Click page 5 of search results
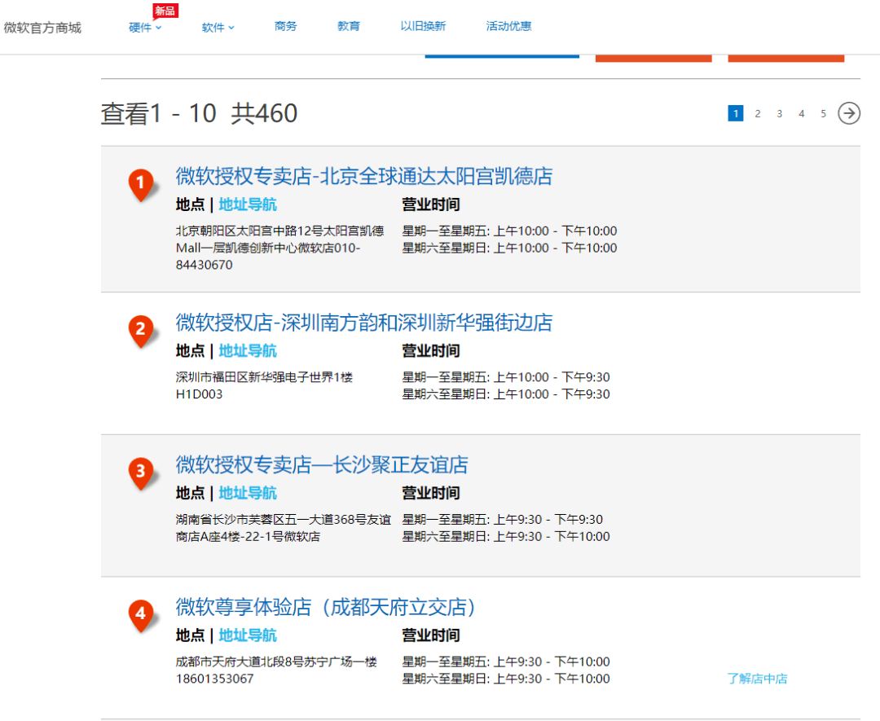The height and width of the screenshot is (721, 880). tap(823, 113)
